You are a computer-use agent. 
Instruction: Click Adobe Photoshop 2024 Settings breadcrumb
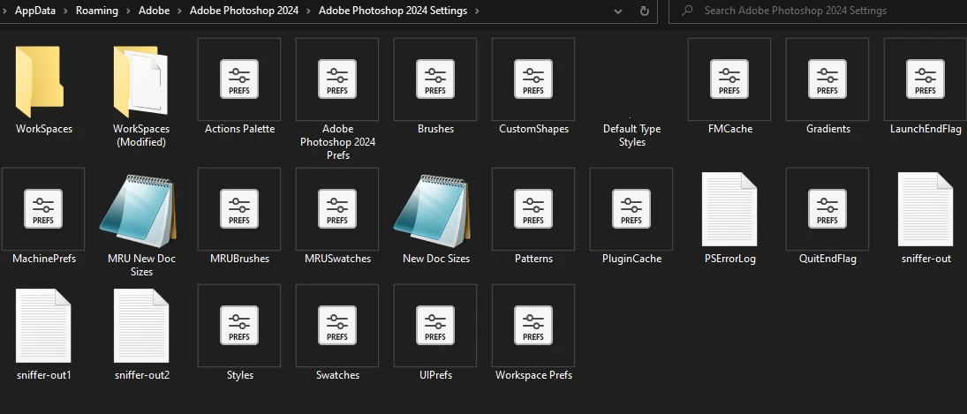(393, 11)
